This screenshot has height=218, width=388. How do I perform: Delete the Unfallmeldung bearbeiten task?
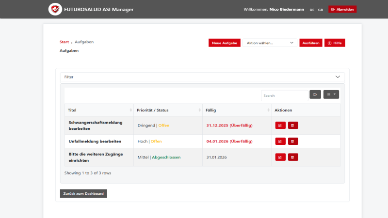click(x=293, y=141)
